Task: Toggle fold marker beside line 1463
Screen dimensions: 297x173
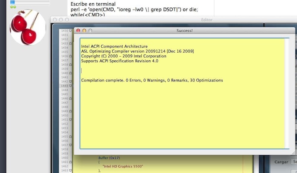Action: (70, 170)
